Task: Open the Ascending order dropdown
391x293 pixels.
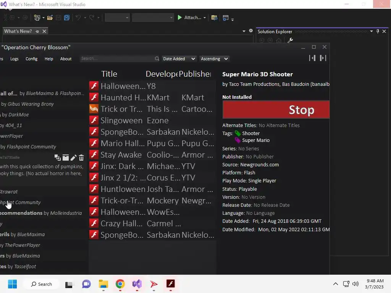Action: tap(214, 59)
